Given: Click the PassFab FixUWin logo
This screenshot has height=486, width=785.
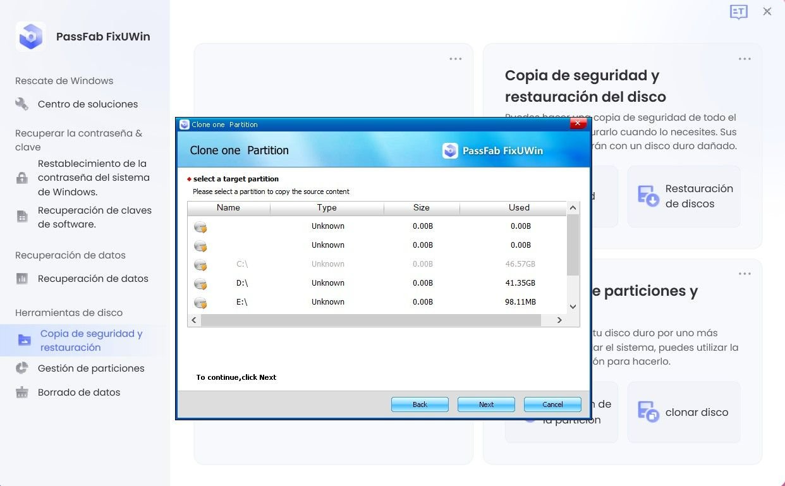Looking at the screenshot, I should tap(30, 36).
